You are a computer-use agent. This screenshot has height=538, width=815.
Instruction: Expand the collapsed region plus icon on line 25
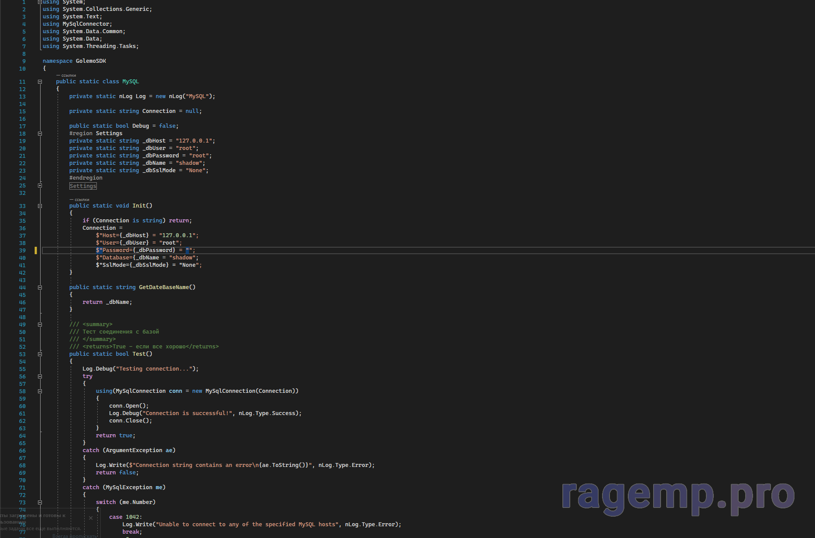pos(40,186)
